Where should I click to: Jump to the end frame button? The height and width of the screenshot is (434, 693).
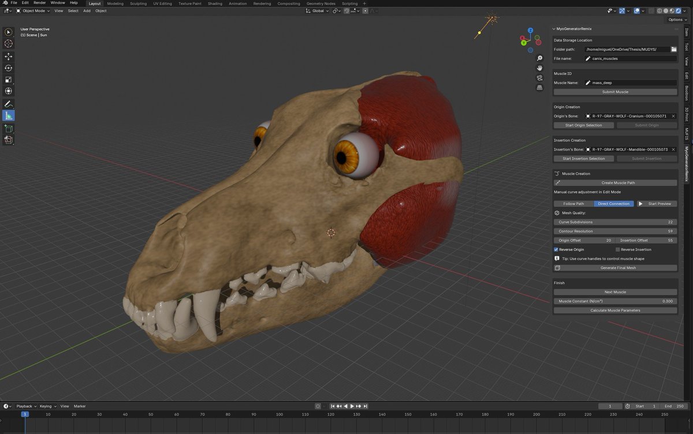pos(365,406)
